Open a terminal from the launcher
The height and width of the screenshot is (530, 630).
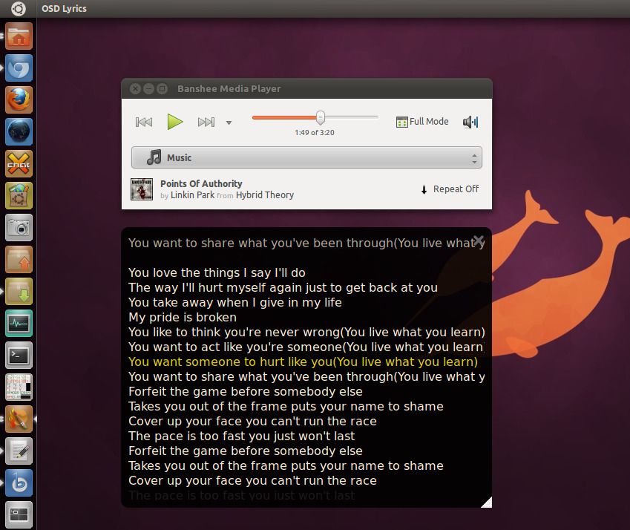(19, 355)
